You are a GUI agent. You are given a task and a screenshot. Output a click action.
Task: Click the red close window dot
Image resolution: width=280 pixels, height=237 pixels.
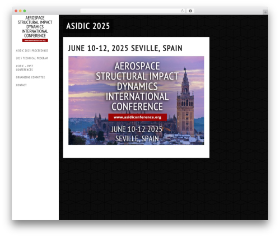(x=16, y=11)
